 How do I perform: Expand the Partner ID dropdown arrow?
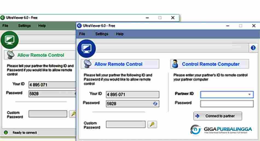coord(249,94)
